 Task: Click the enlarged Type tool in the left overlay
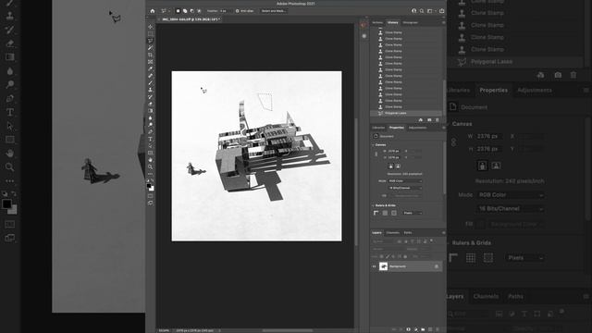click(10, 112)
